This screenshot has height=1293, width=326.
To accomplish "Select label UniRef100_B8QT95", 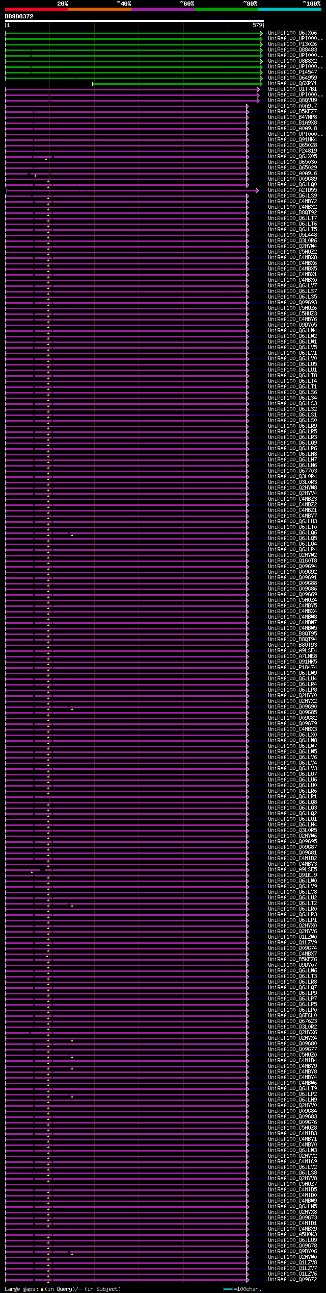I will 292,634.
